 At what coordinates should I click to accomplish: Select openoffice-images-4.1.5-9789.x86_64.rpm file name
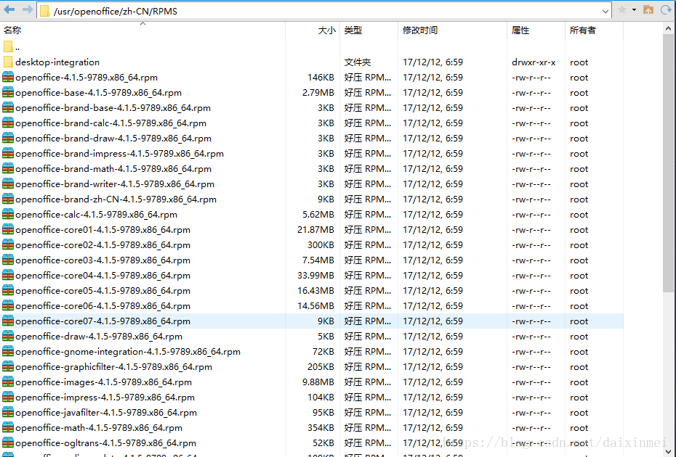[x=103, y=382]
